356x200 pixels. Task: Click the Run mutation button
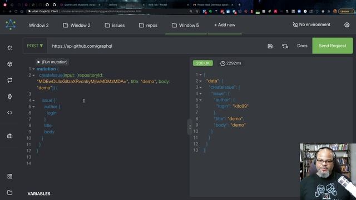pos(52,62)
